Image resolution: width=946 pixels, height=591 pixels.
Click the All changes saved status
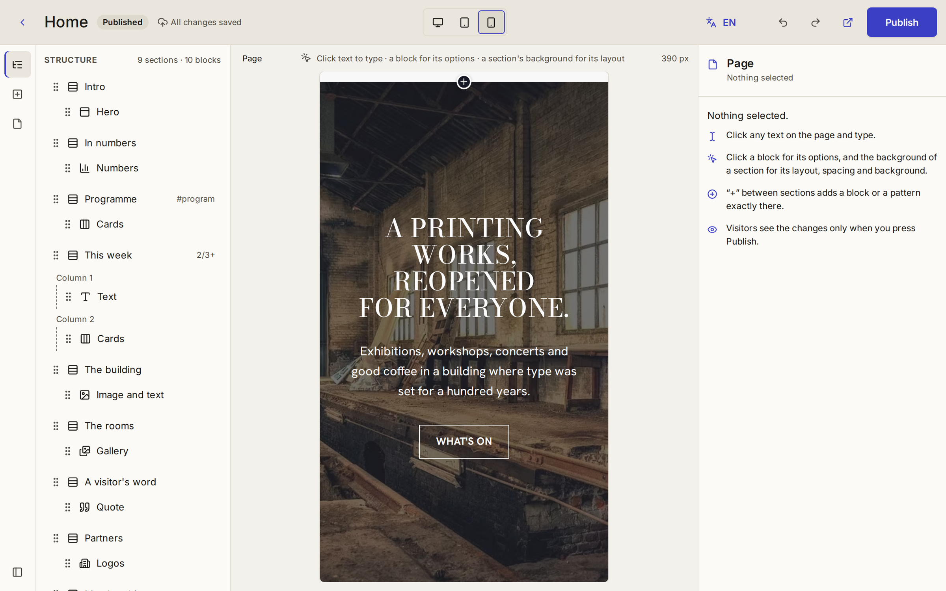pos(199,22)
